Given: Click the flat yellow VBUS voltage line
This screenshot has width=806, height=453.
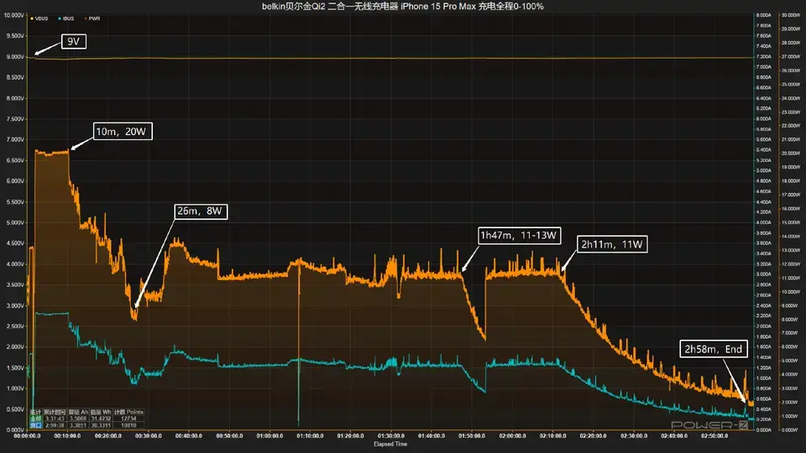Looking at the screenshot, I should click(390, 58).
